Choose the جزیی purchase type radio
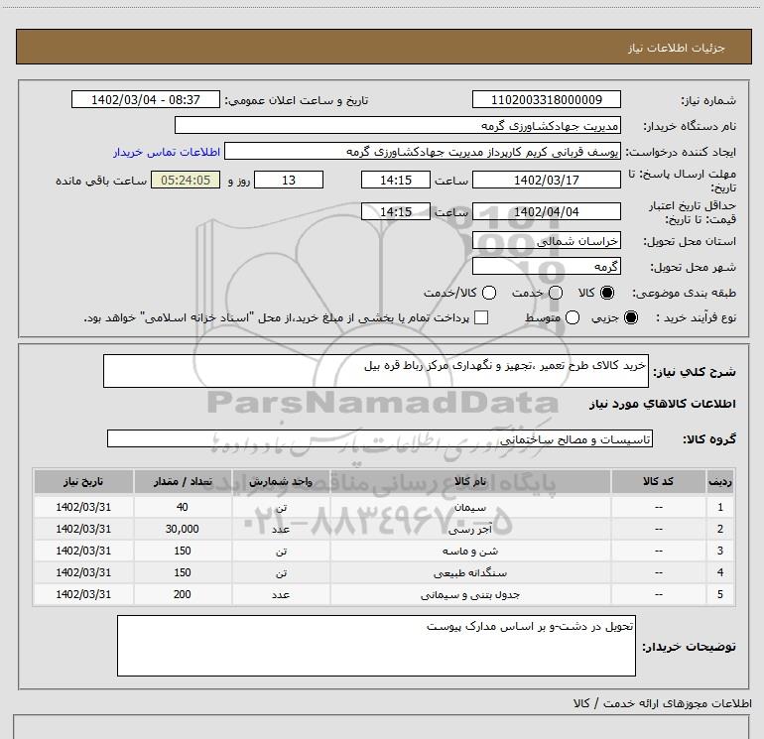Image resolution: width=764 pixels, height=739 pixels. [x=631, y=317]
